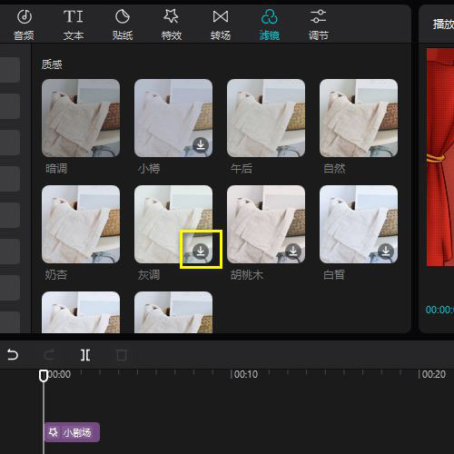Click the split clip tool icon
Image resolution: width=454 pixels, height=454 pixels.
click(x=85, y=355)
